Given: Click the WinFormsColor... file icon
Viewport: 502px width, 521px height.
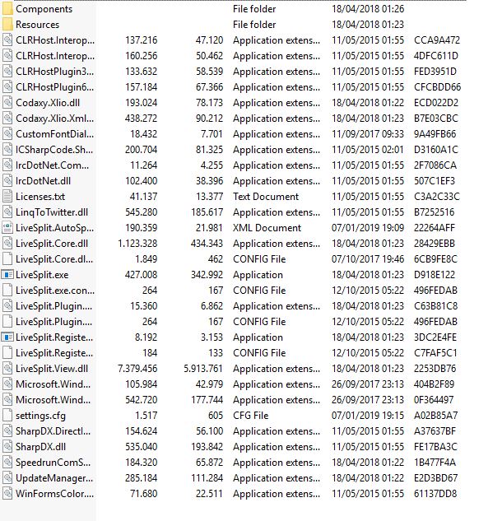Looking at the screenshot, I should (x=7, y=493).
